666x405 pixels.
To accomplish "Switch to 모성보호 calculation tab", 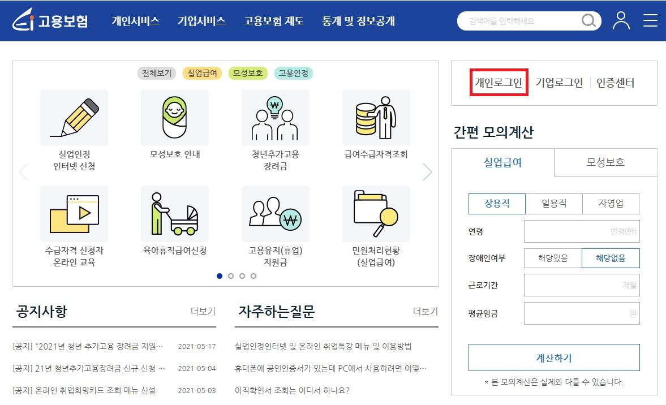I will pyautogui.click(x=605, y=162).
